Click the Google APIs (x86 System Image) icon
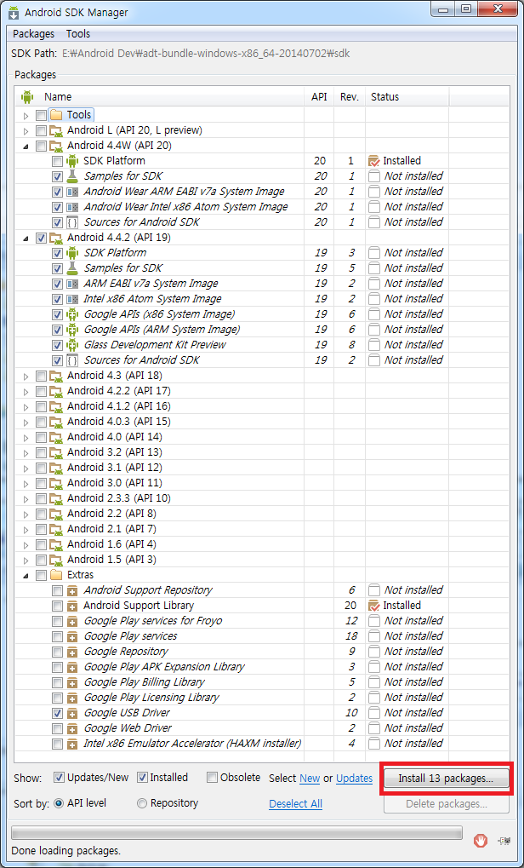This screenshot has width=524, height=868. (72, 314)
